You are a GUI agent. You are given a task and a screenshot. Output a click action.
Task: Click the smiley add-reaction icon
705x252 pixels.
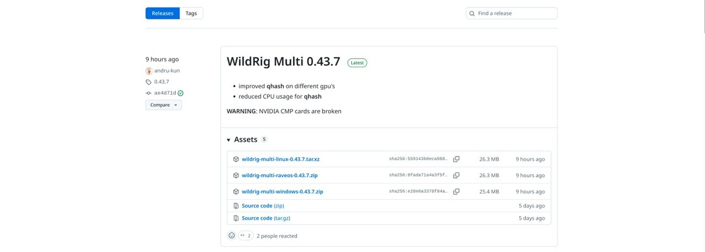pos(231,236)
